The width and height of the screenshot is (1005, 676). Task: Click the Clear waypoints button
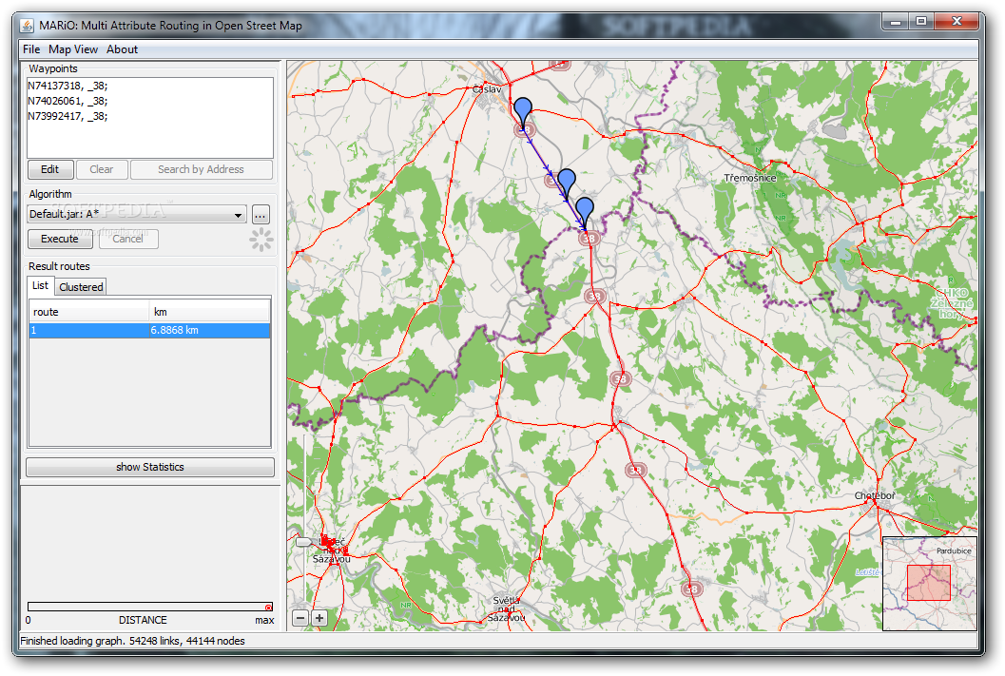102,170
